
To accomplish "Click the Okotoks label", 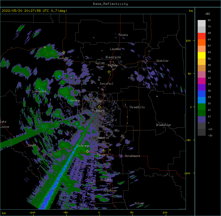I will pos(106,180).
